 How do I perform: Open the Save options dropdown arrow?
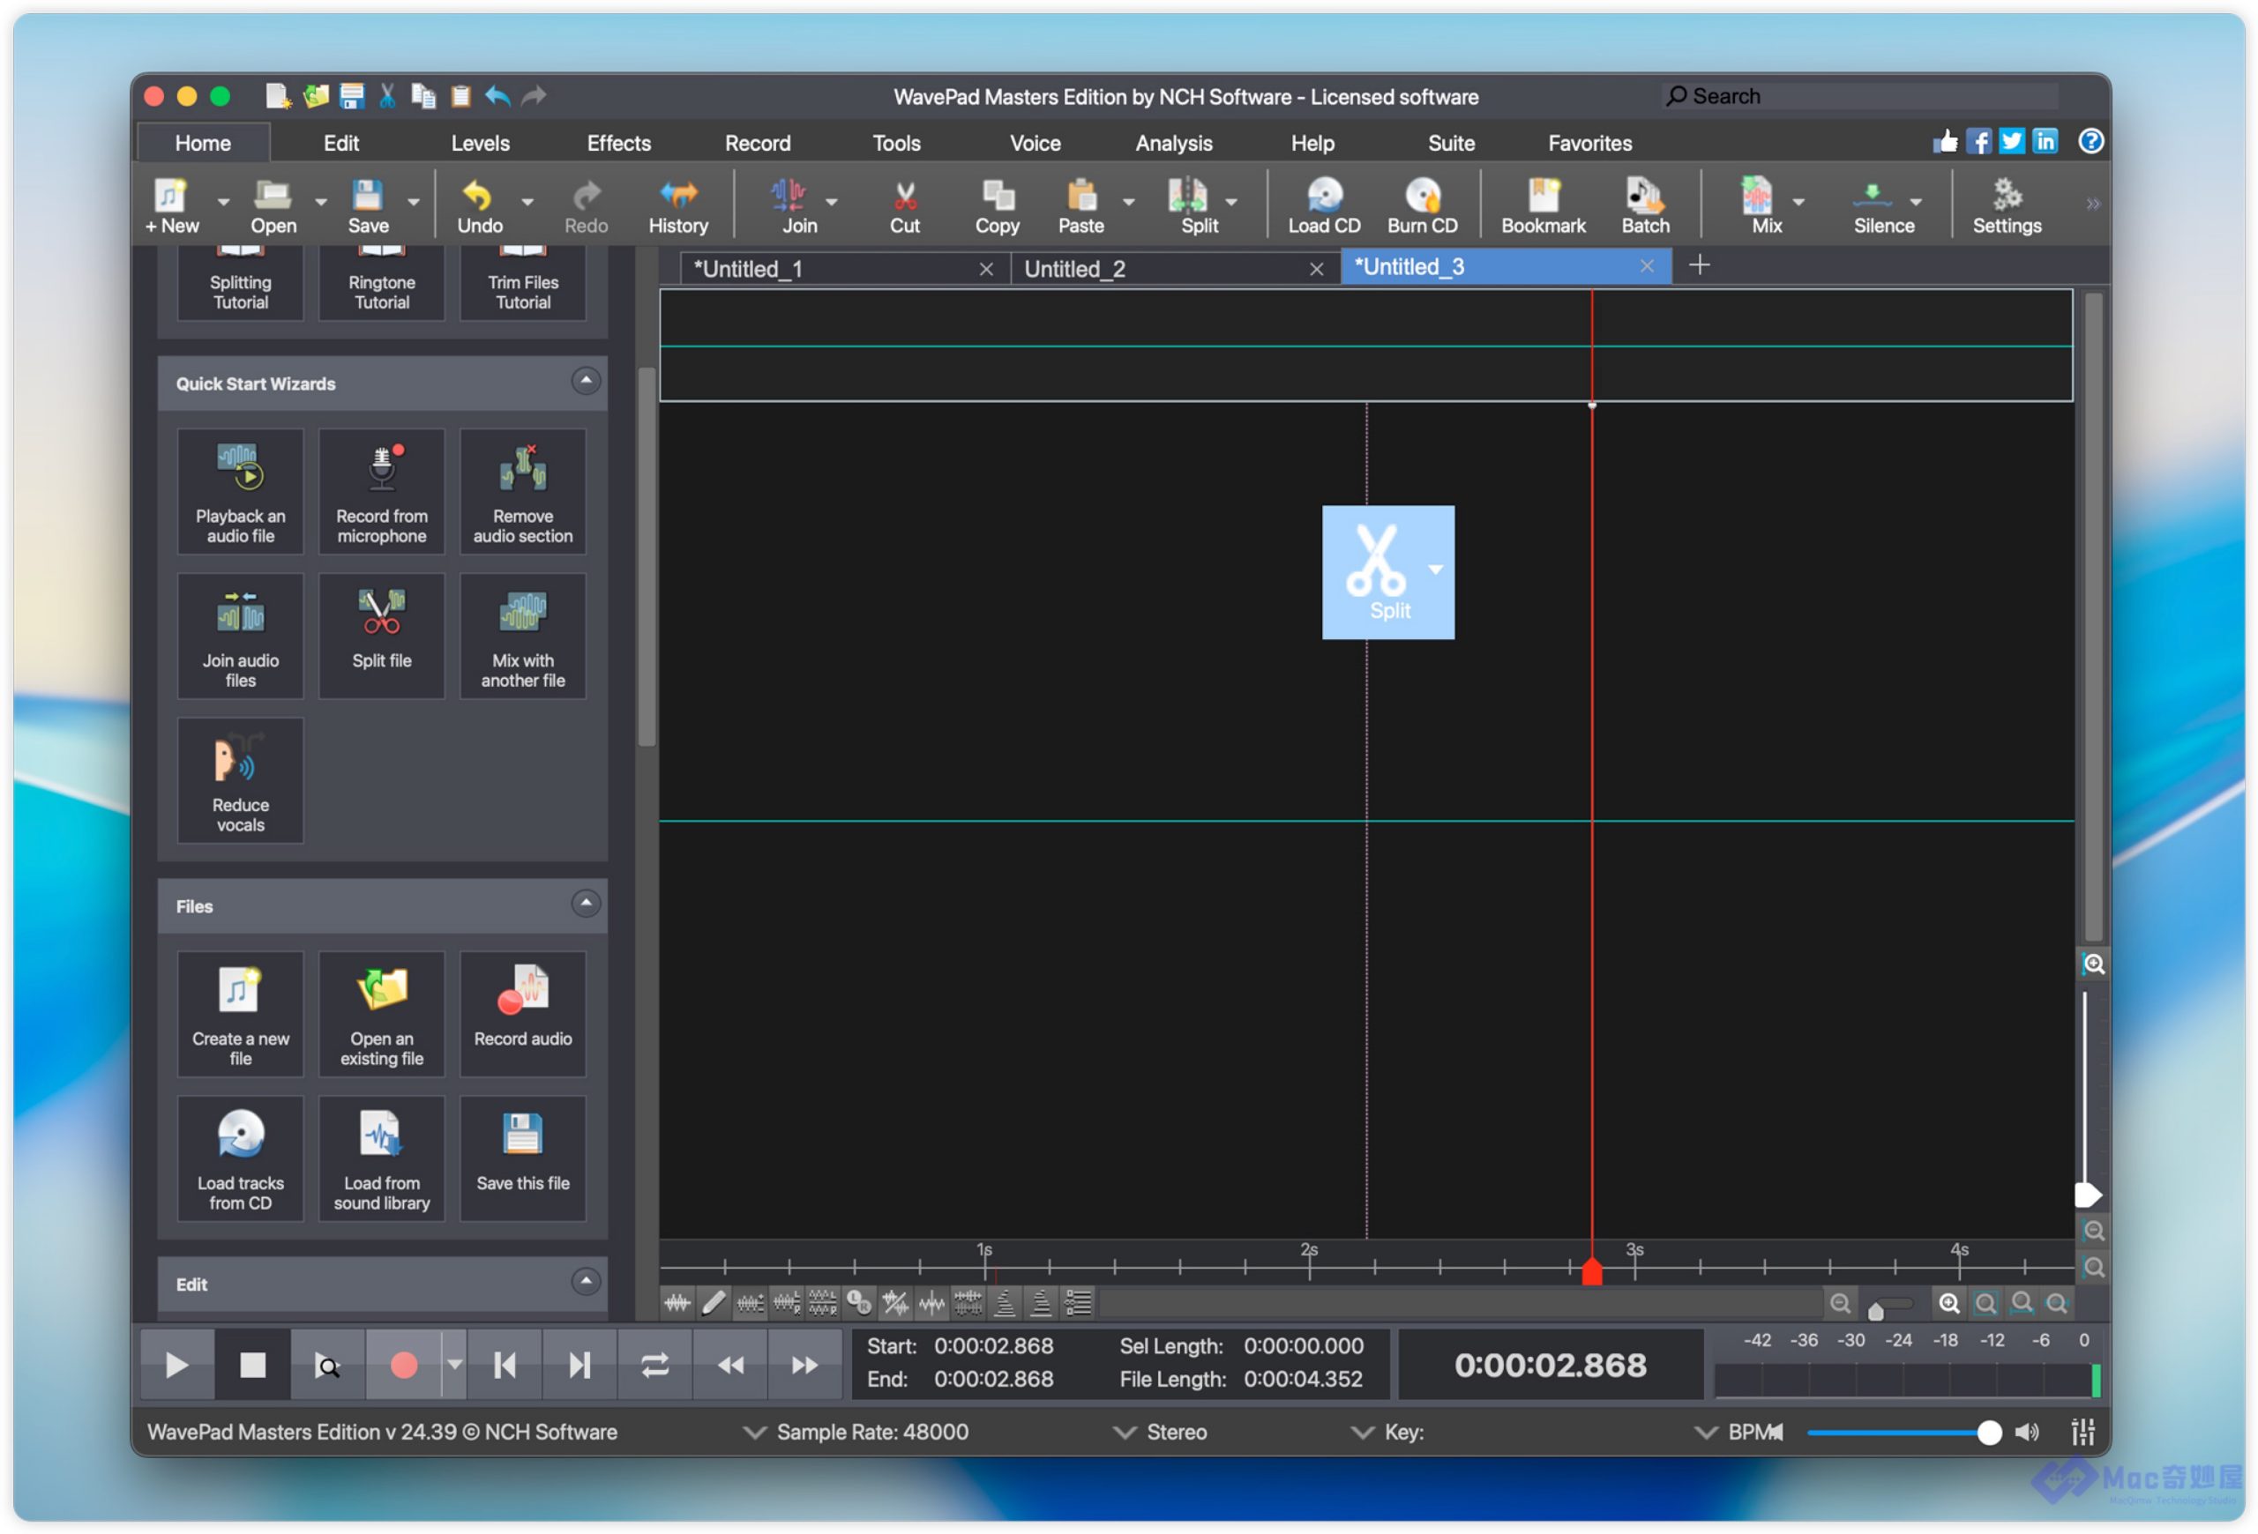[x=413, y=202]
